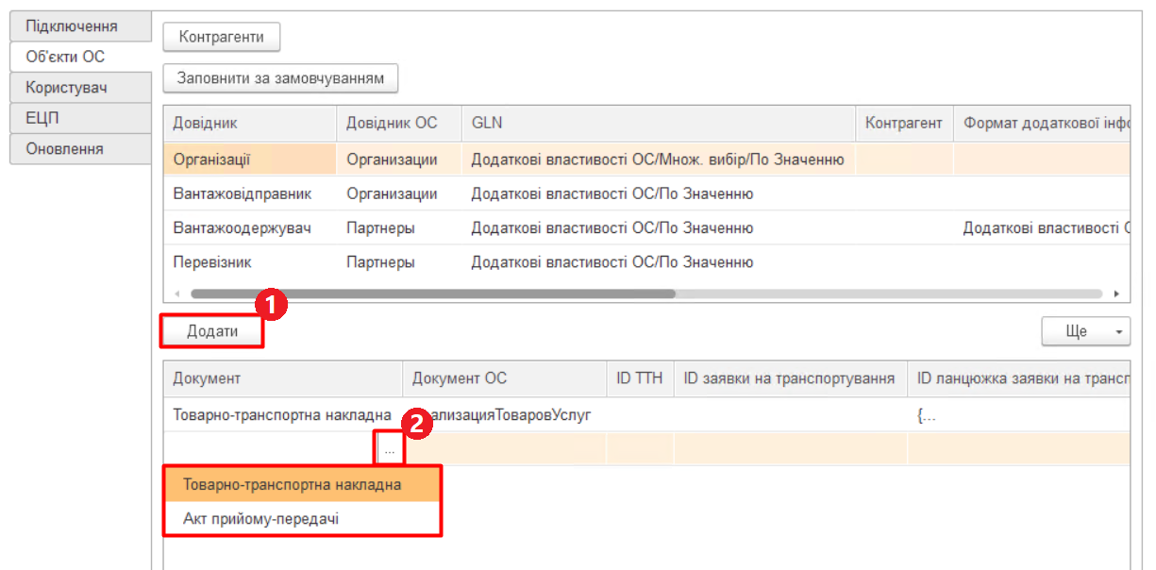Click the Додати button to add a row
The image size is (1156, 570).
point(210,331)
